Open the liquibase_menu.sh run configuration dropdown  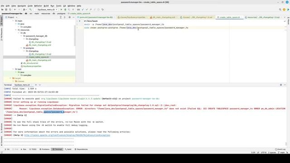46,10
